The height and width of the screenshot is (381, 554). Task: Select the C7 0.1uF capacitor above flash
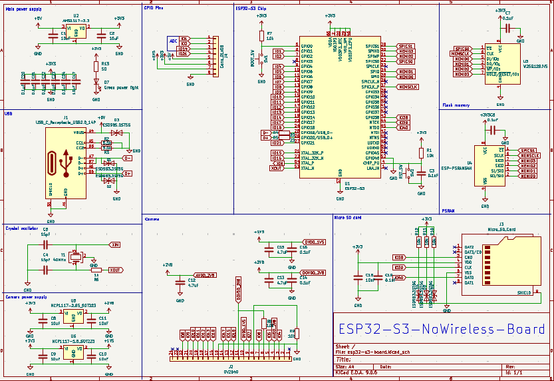click(507, 28)
